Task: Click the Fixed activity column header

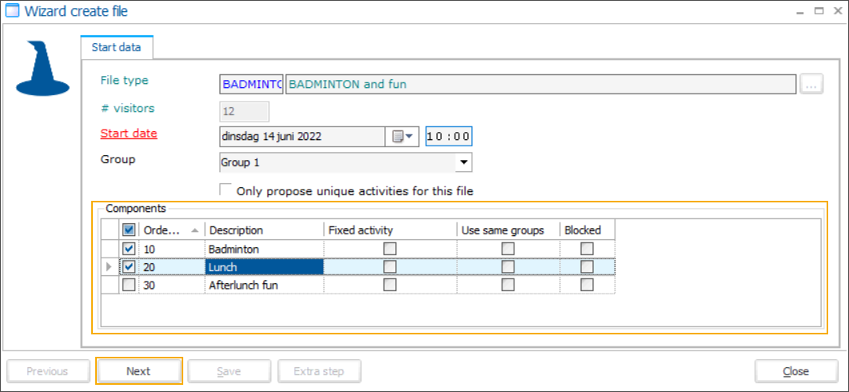Action: click(390, 230)
